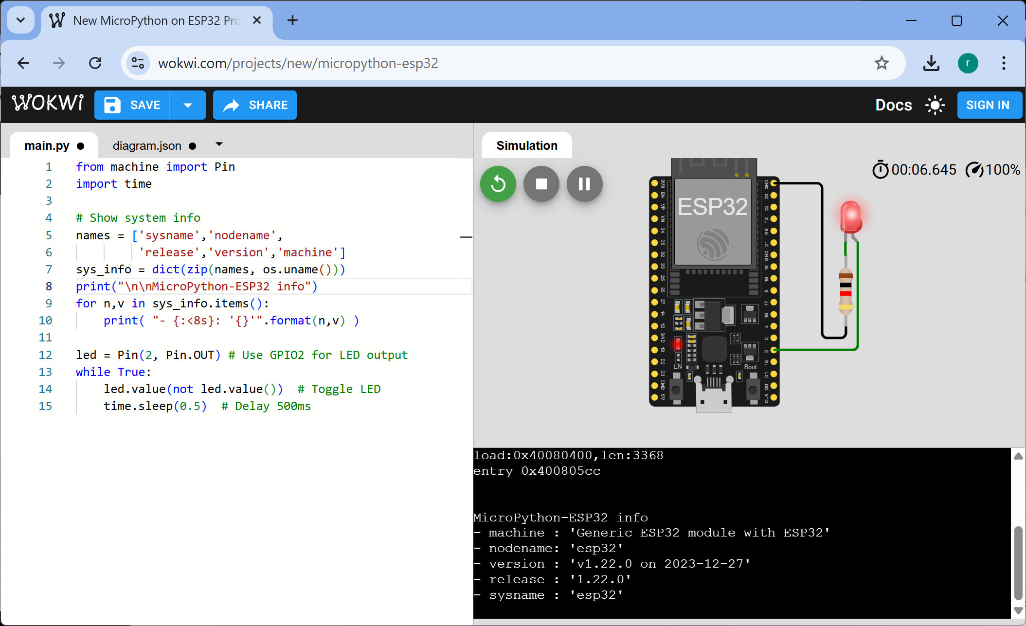Click the address bar URL

pos(298,63)
